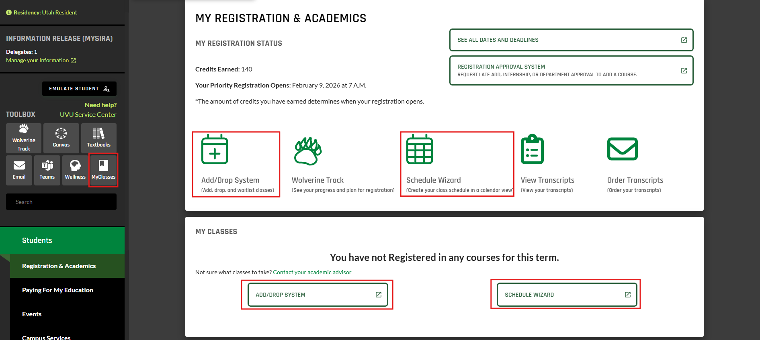
Task: Click the Schedule Wizard button under My Classes
Action: tap(567, 295)
